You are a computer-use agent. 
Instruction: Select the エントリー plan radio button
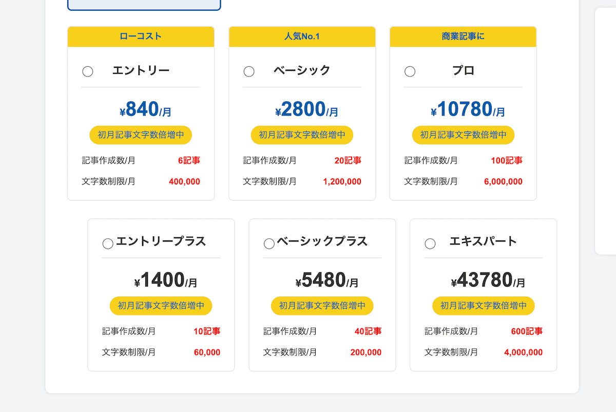[88, 71]
